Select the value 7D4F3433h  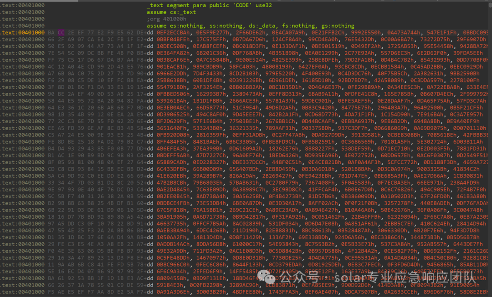coord(208,74)
